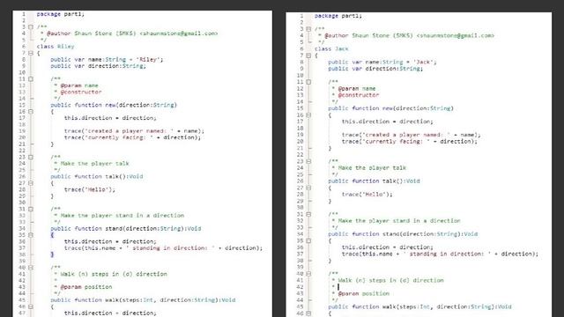
Task: Click line number 1 in Riley editor gutter
Action: coord(24,14)
